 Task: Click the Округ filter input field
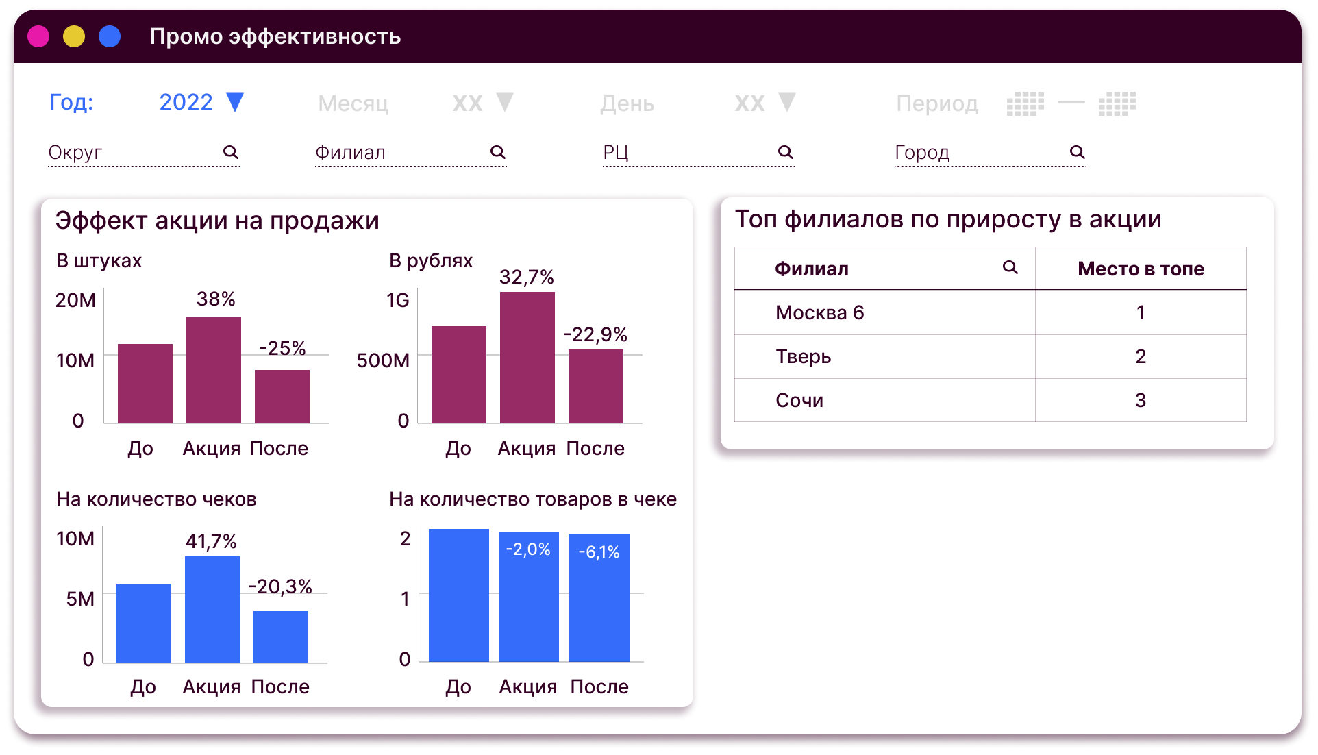(130, 152)
